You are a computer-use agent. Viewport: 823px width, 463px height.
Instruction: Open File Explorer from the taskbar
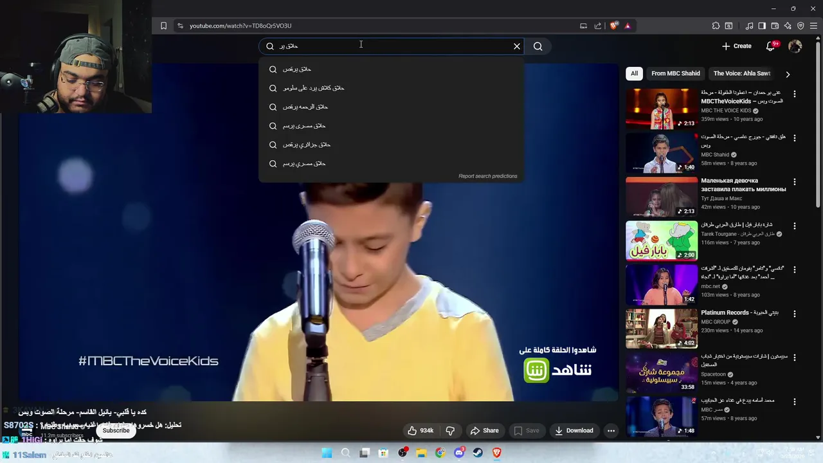coord(421,453)
